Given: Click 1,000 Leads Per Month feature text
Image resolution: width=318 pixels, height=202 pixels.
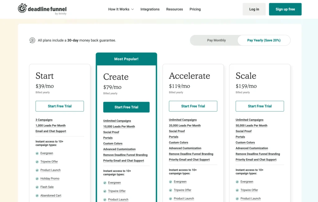Looking at the screenshot, I should 51,125.
